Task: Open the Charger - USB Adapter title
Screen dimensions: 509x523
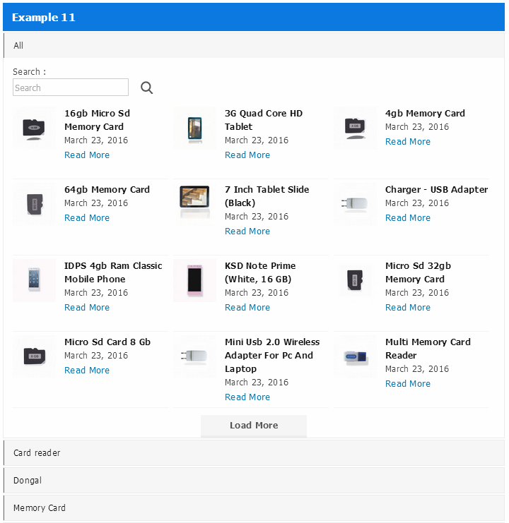Action: [x=436, y=189]
